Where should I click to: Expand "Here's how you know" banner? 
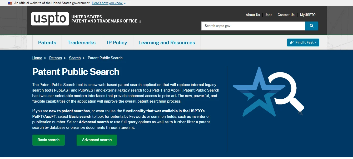tap(109, 3)
